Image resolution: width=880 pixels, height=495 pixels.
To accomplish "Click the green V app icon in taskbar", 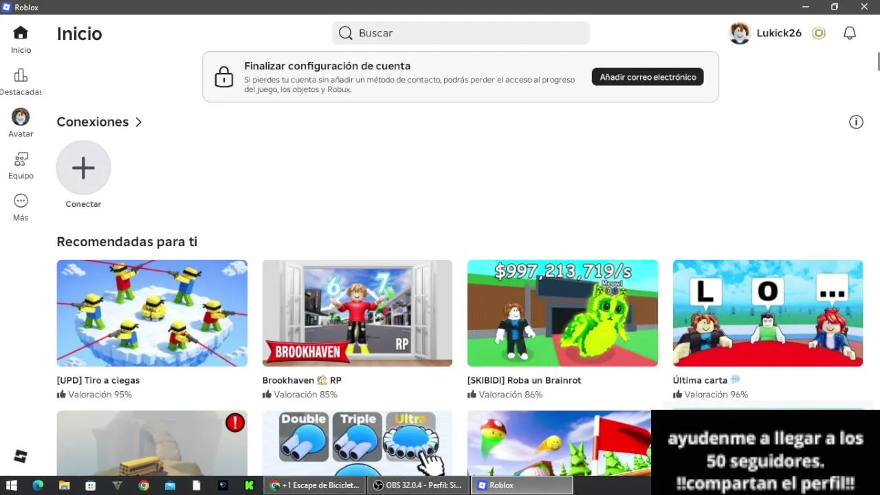I will pyautogui.click(x=117, y=485).
